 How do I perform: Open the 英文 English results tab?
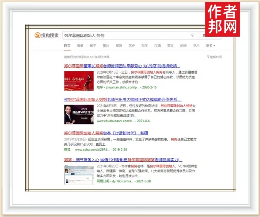coord(170,46)
